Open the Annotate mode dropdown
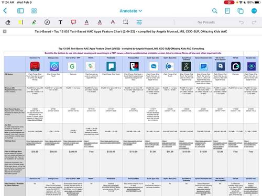 tap(131, 11)
